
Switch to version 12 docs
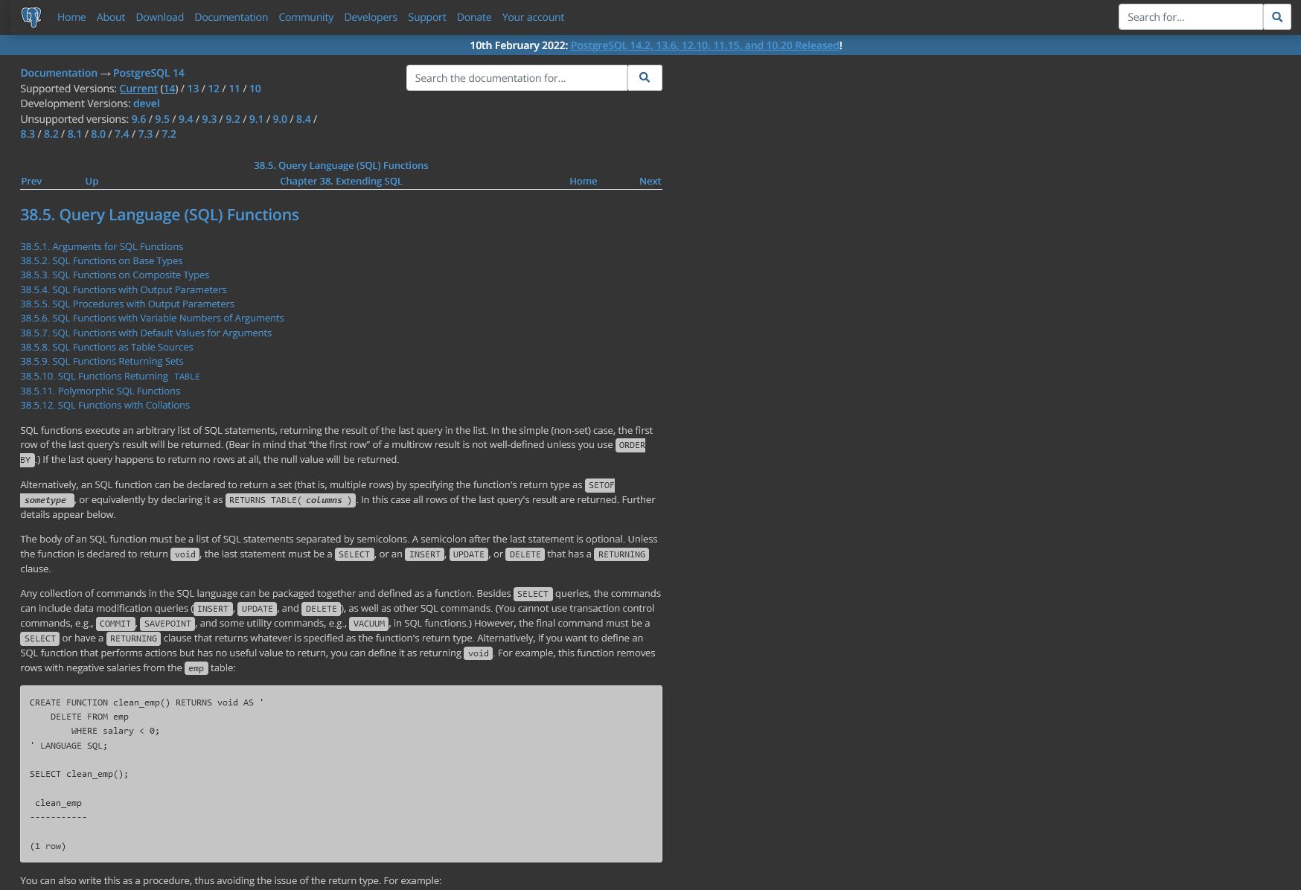214,89
